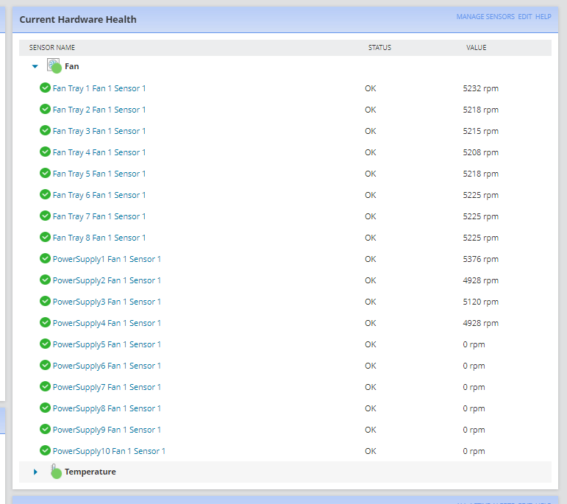Select PowerSupply3 Fan 1 Sensor 1
This screenshot has width=567, height=504.
tap(107, 302)
